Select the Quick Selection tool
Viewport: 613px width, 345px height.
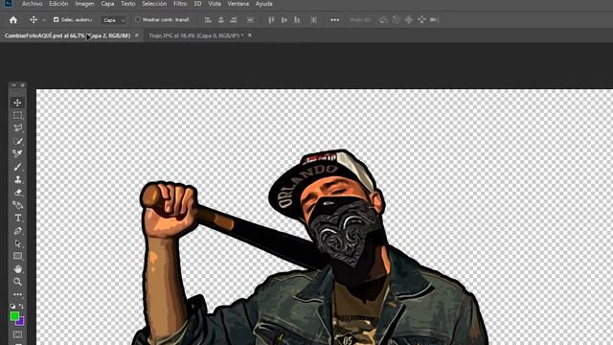17,141
